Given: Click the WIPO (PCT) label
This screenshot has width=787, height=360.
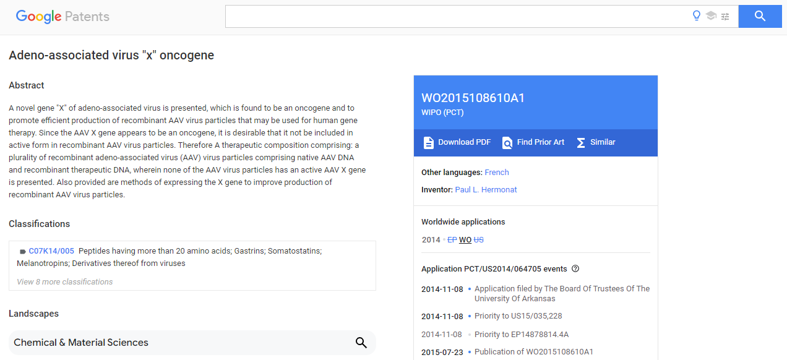Looking at the screenshot, I should pyautogui.click(x=442, y=113).
